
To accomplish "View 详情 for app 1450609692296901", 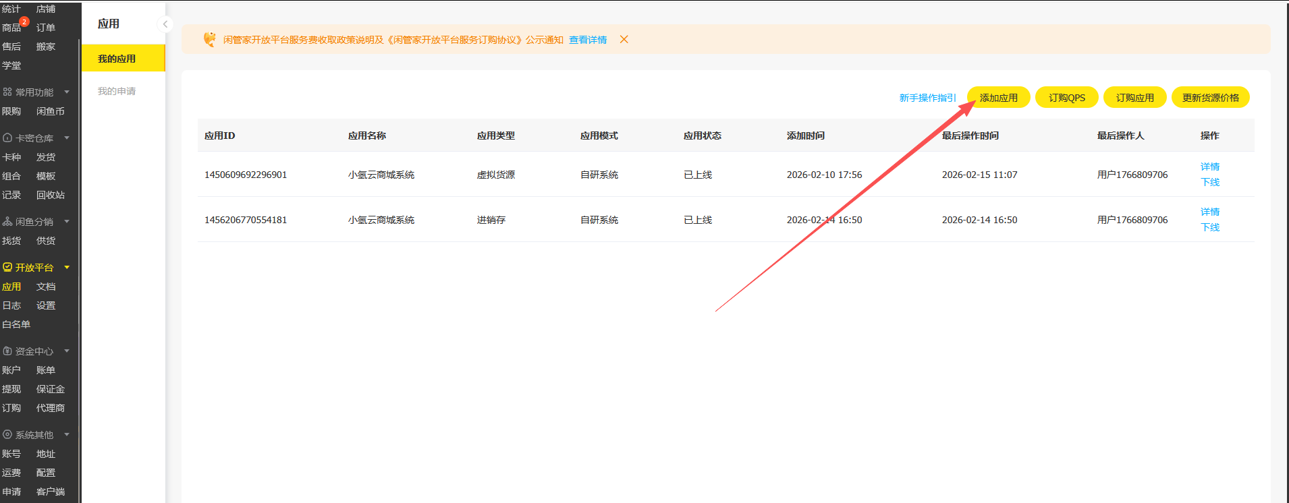I will (x=1210, y=167).
